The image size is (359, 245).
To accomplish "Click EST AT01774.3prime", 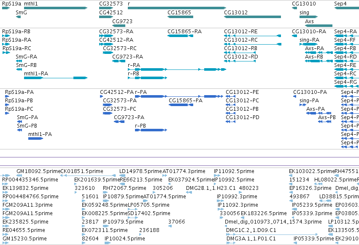I will point(184,171).
